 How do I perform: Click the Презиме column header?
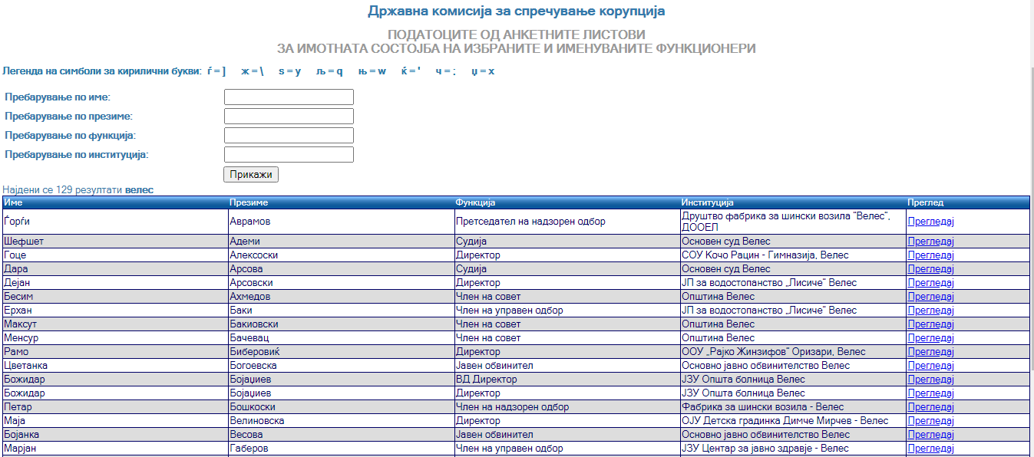pyautogui.click(x=341, y=202)
